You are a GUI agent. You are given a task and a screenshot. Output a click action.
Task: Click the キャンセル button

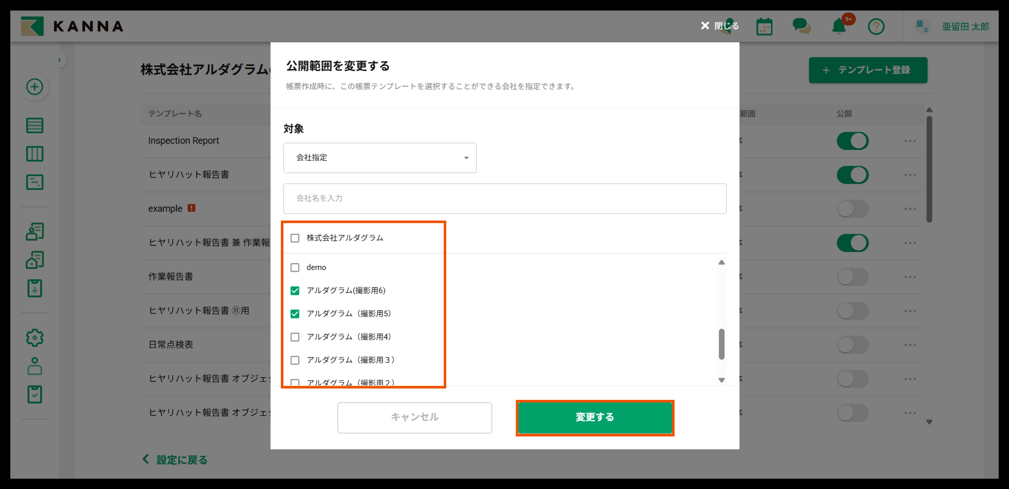(414, 417)
